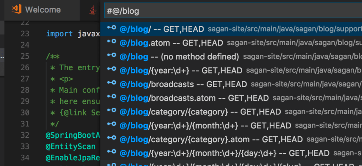This screenshot has height=166, width=362.
Task: Focus the "#@/blog" symbol search box
Action: [x=230, y=11]
